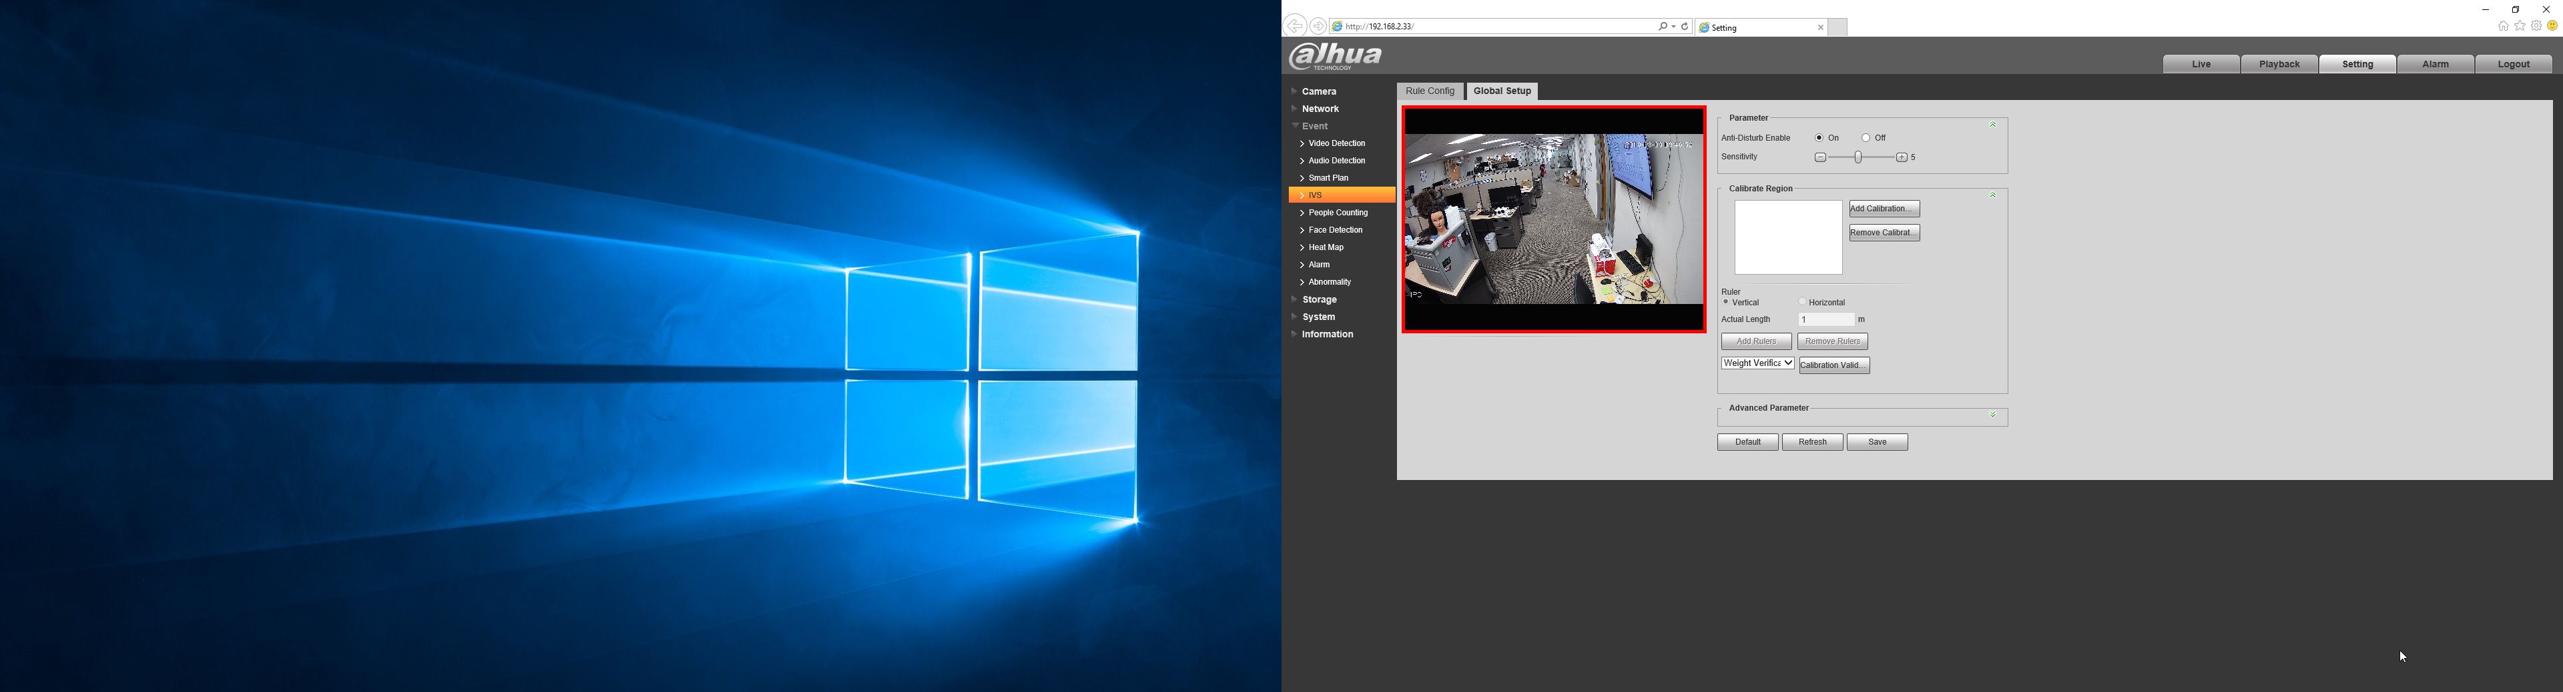This screenshot has width=2563, height=692.
Task: Click the Remove Rulers button
Action: [x=1833, y=342]
